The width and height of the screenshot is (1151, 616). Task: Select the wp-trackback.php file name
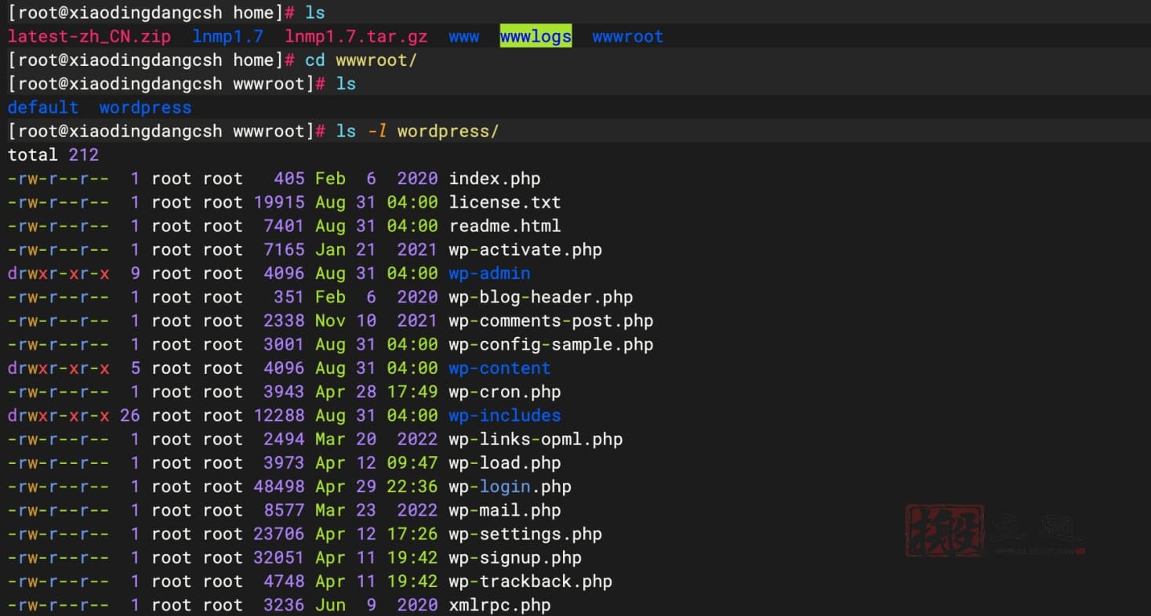tap(531, 582)
